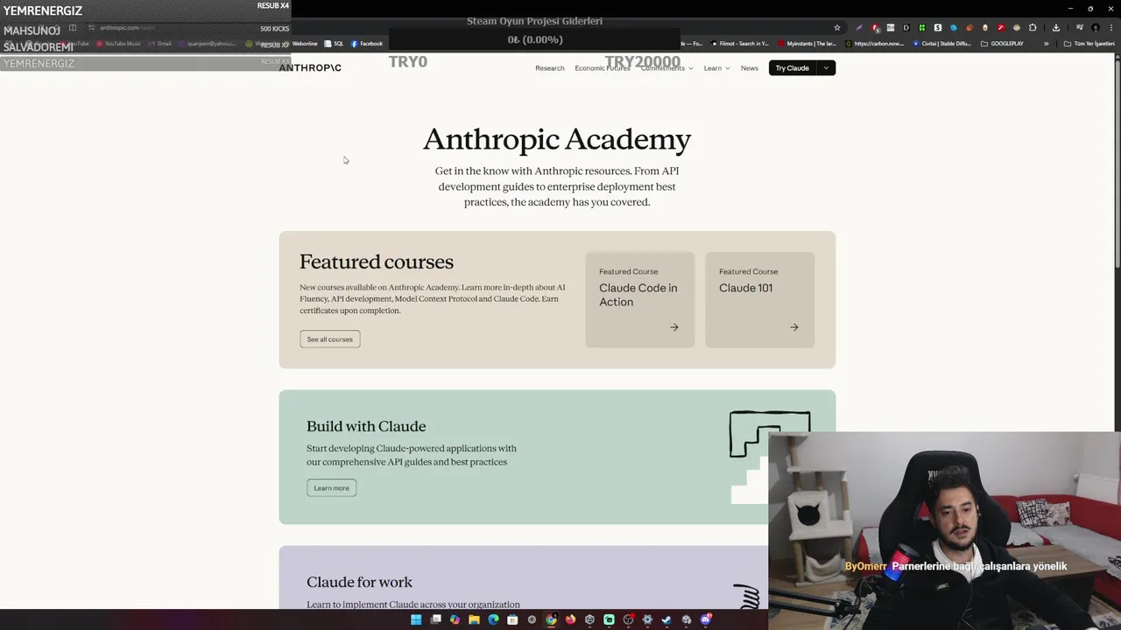
Task: Click the See all courses button
Action: tap(330, 339)
